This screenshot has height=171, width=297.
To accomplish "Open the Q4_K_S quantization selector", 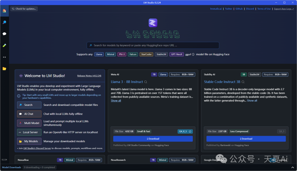I will [185, 131].
